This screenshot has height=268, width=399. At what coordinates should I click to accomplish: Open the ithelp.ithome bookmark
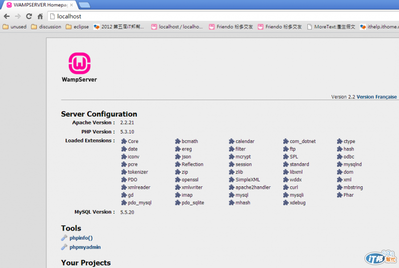[x=380, y=27]
